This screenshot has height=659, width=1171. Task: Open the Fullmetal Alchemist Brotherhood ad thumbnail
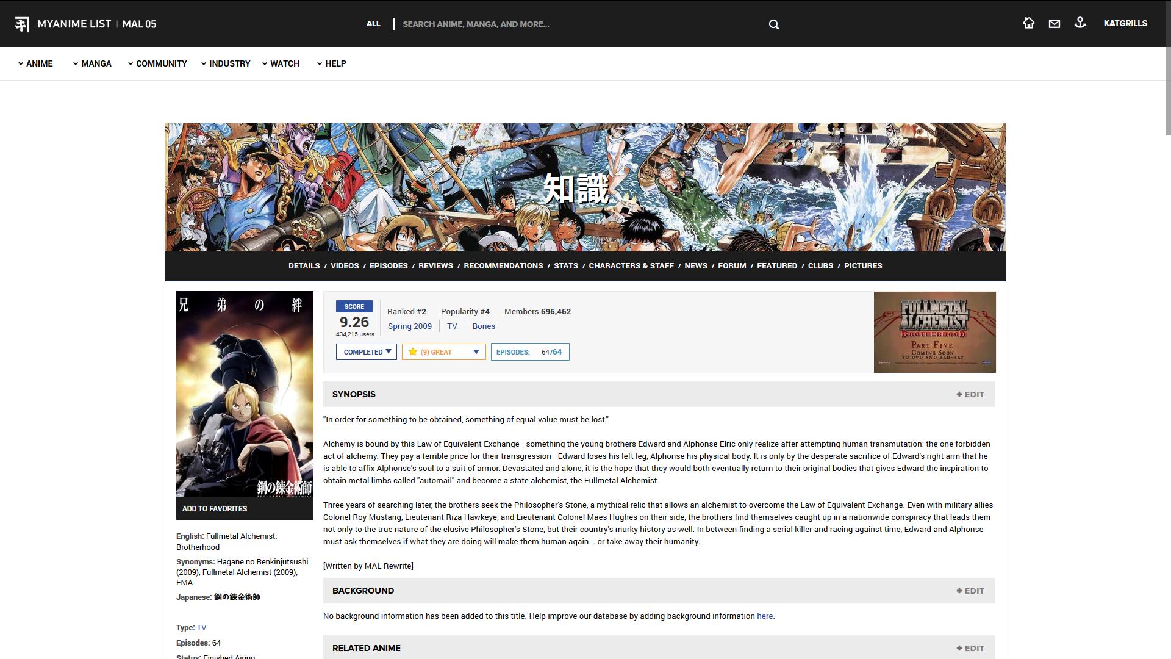934,332
